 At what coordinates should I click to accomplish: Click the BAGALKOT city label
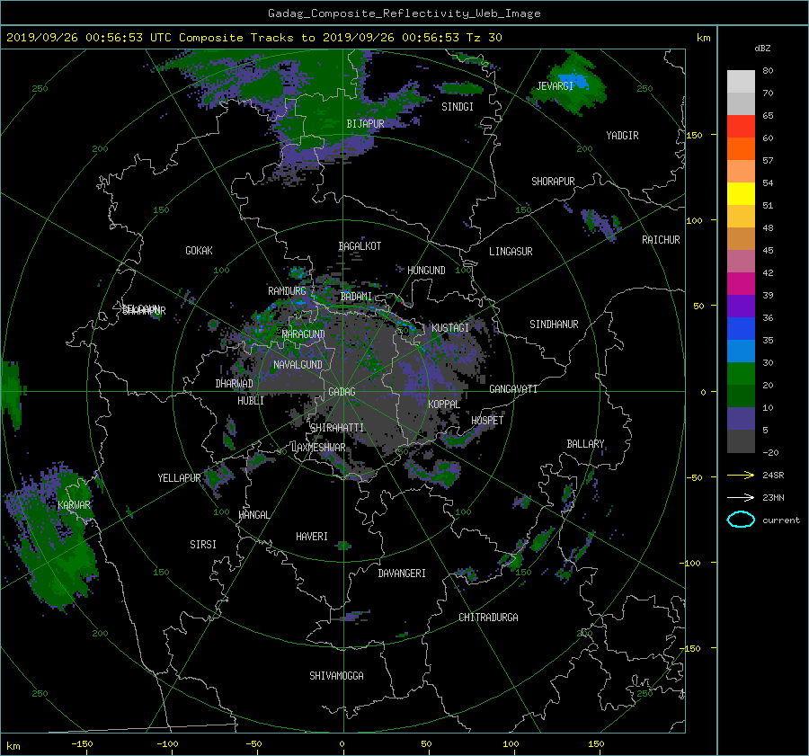point(360,246)
